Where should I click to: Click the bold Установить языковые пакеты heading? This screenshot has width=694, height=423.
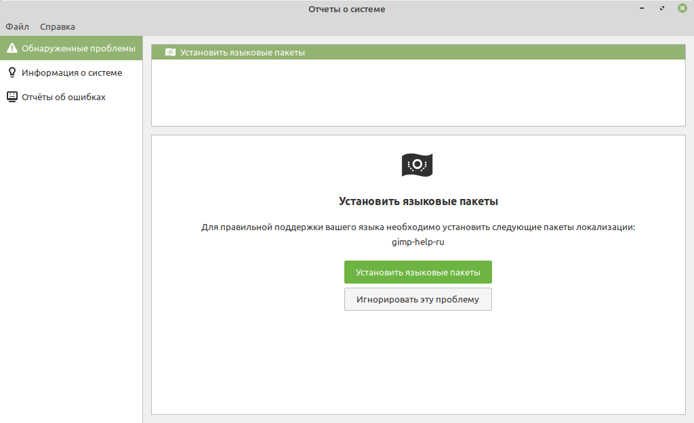pyautogui.click(x=418, y=201)
